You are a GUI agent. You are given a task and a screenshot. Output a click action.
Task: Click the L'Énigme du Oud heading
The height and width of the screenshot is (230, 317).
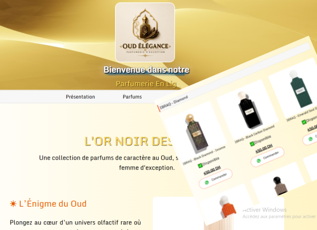tap(53, 204)
